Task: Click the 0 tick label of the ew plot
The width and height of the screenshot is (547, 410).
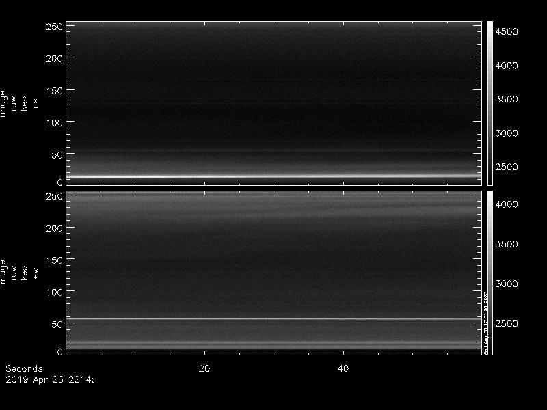Action: click(x=59, y=352)
